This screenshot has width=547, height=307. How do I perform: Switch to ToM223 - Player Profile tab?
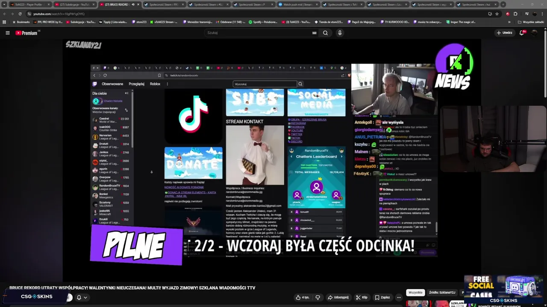pos(29,4)
